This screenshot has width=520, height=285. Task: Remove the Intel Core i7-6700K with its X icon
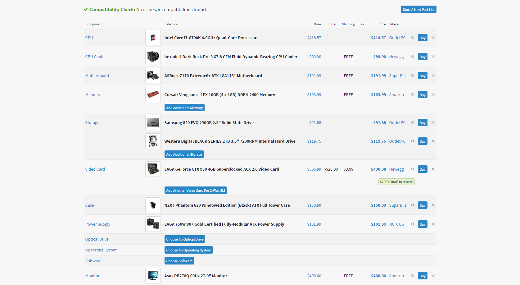tap(433, 38)
